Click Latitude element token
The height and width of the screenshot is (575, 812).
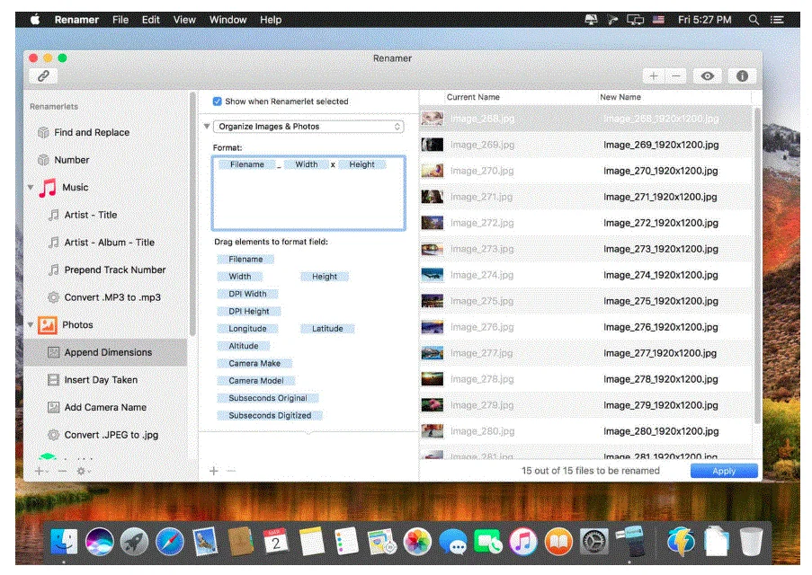point(327,329)
